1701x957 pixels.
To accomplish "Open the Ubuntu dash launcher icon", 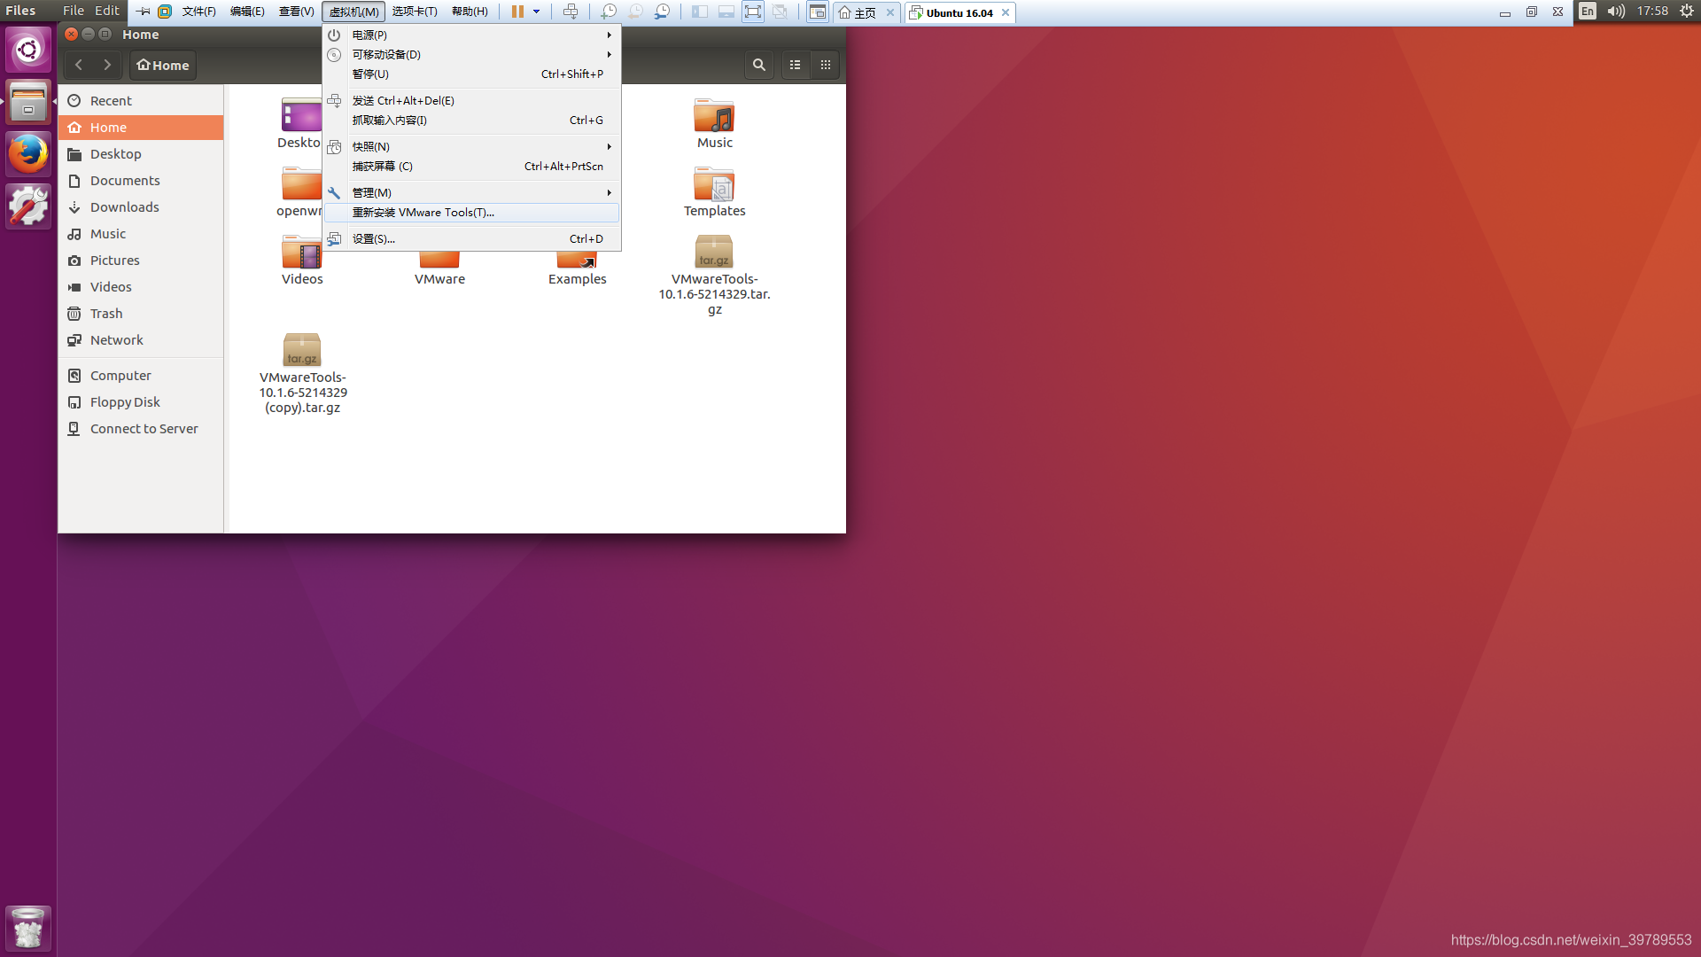I will coord(28,50).
